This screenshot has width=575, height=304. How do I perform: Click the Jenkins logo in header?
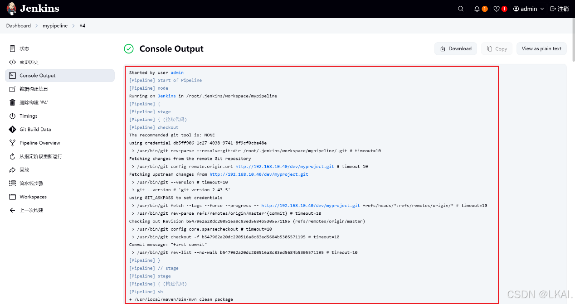tap(33, 9)
